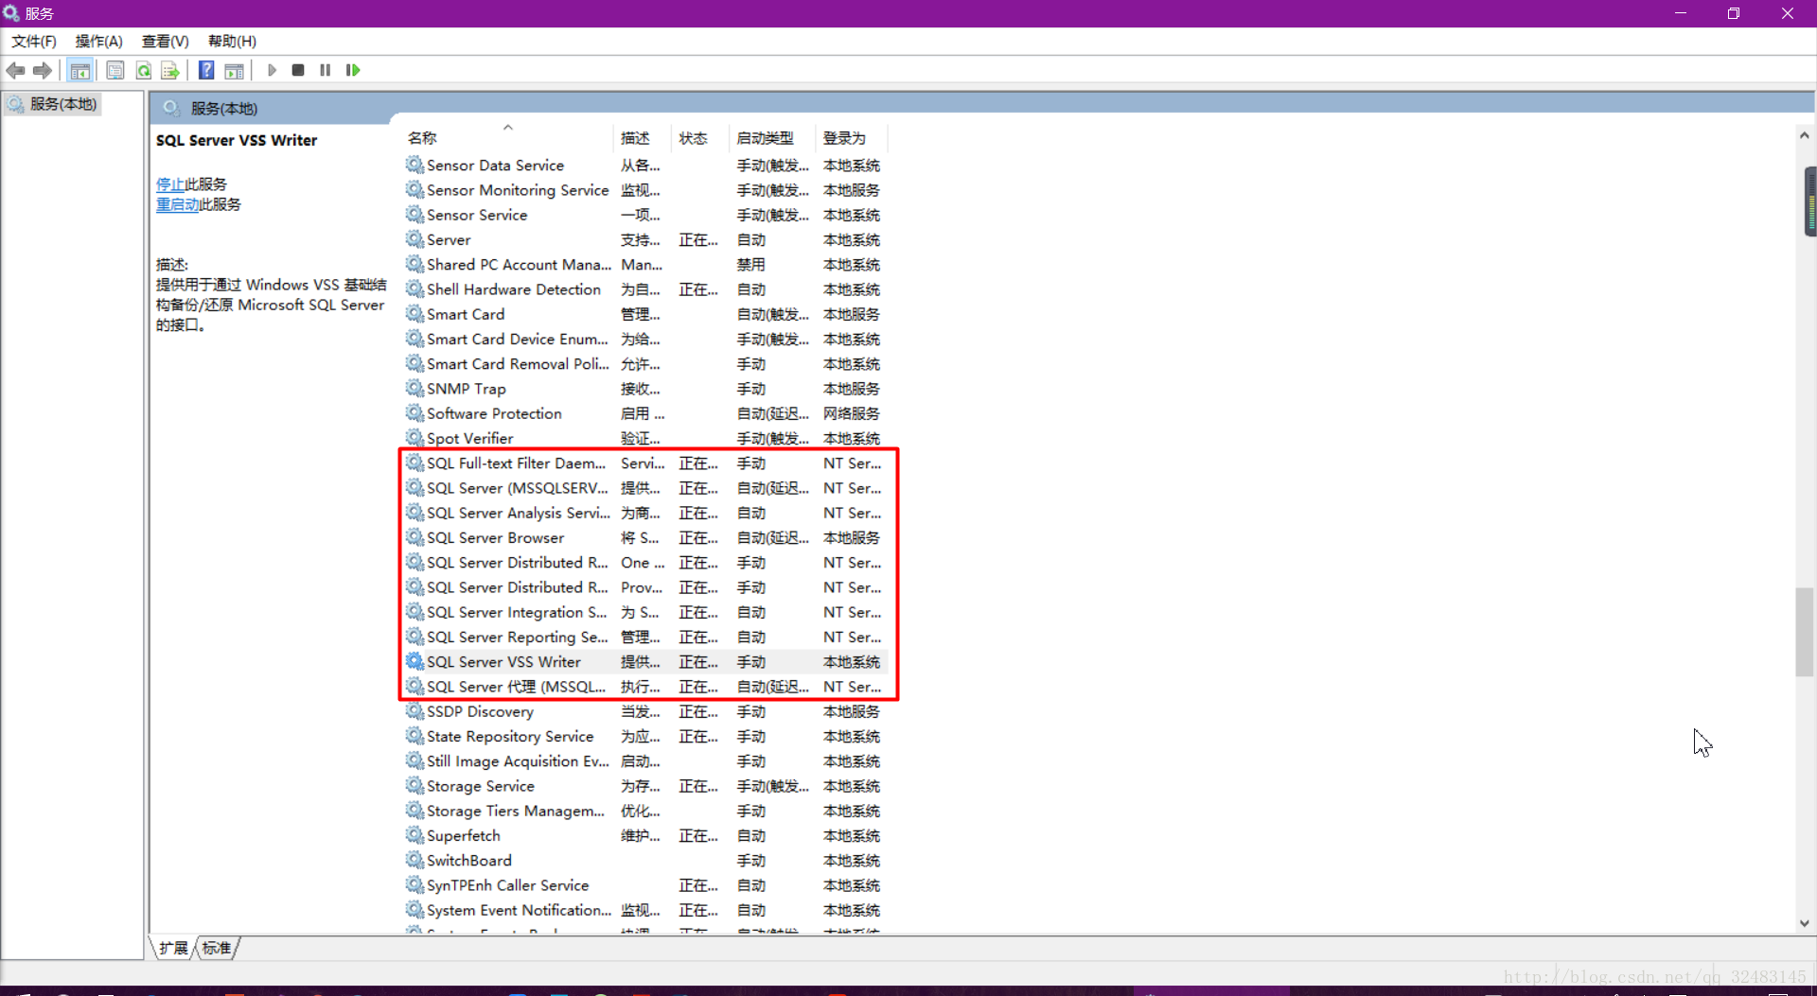
Task: Select the SQL Server VSS Writer row
Action: click(x=647, y=662)
